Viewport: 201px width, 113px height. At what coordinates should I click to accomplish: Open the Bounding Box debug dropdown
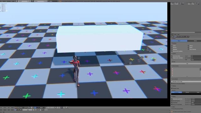coord(196,99)
